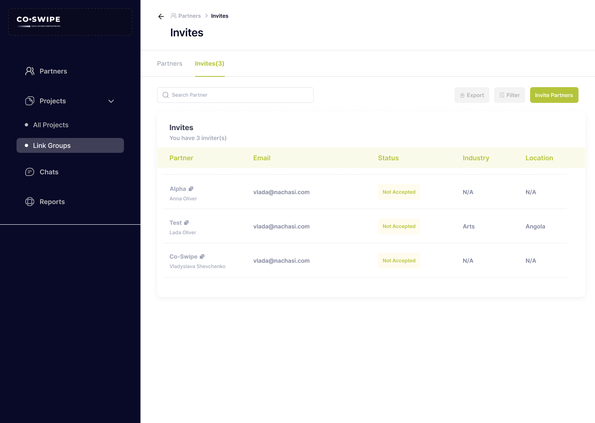Click the Partners icon in sidebar

tap(30, 71)
